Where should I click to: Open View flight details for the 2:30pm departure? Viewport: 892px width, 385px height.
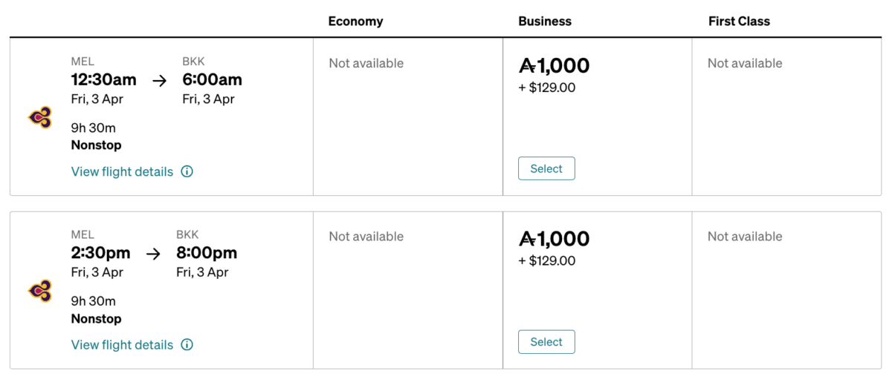[x=122, y=345]
